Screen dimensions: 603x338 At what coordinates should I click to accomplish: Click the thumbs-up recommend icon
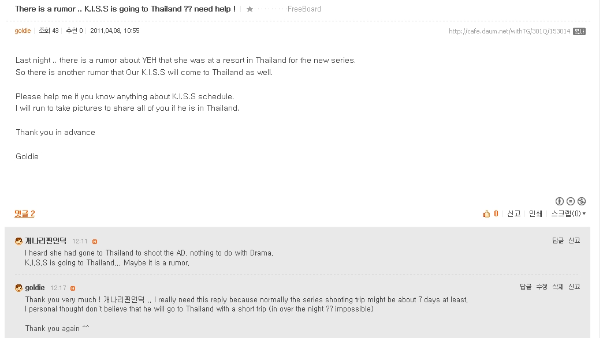pos(486,214)
